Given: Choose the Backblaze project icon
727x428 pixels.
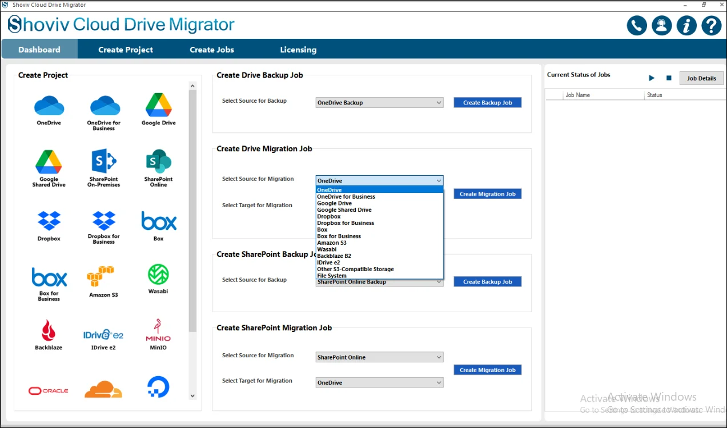Looking at the screenshot, I should pos(49,330).
